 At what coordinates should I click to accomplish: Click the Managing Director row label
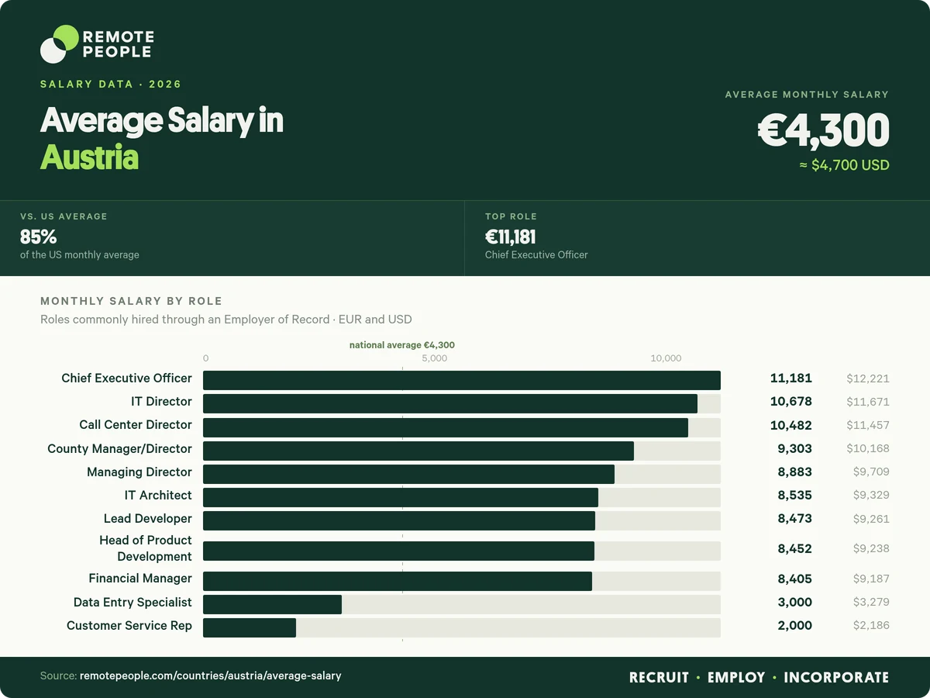pyautogui.click(x=139, y=472)
